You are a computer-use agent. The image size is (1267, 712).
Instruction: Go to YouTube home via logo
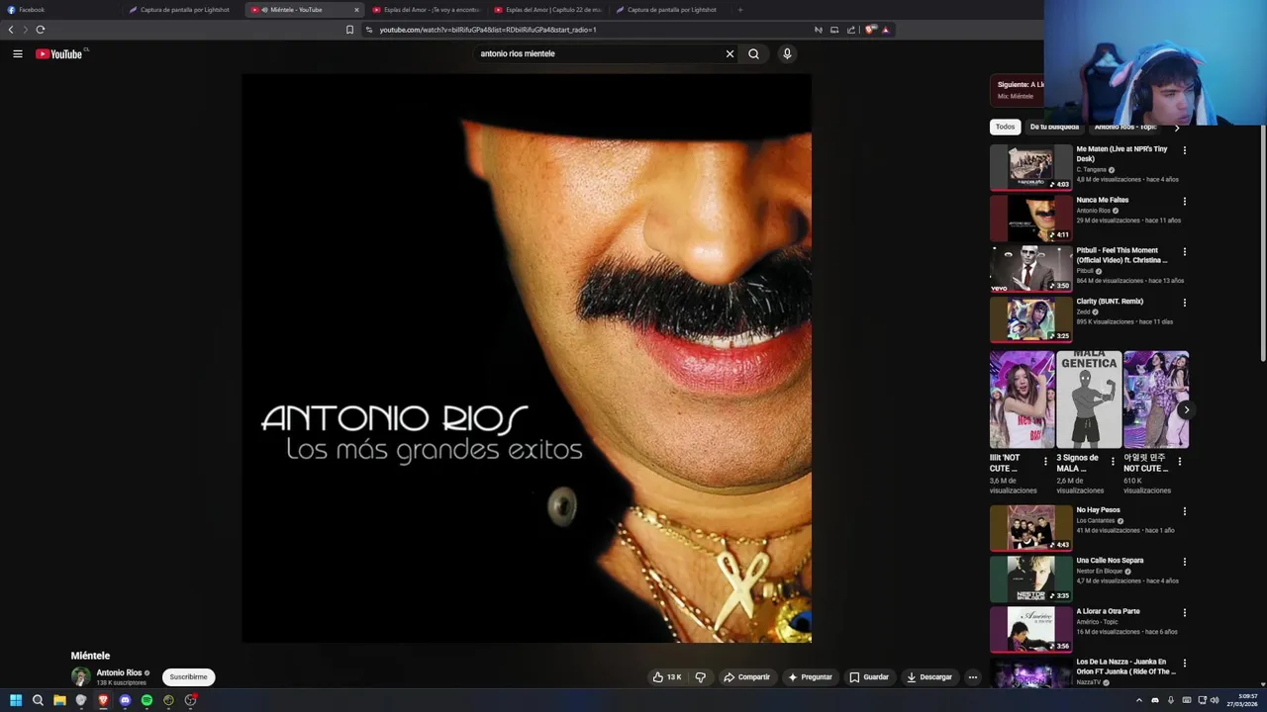59,54
